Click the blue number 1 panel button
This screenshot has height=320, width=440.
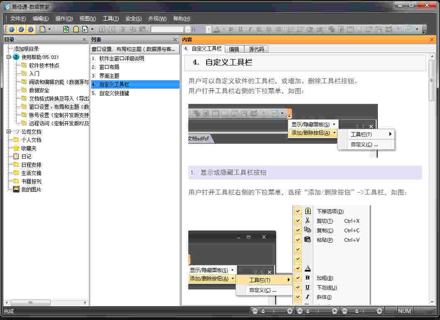(x=12, y=29)
